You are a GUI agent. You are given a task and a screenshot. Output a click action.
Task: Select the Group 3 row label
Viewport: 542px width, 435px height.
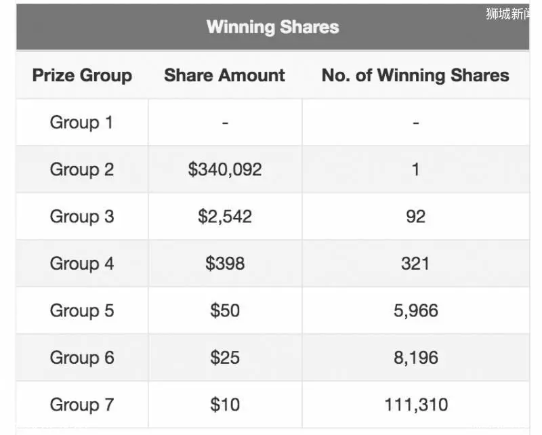point(81,216)
